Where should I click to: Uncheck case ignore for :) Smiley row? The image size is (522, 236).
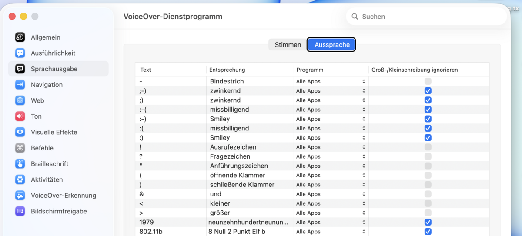428,138
